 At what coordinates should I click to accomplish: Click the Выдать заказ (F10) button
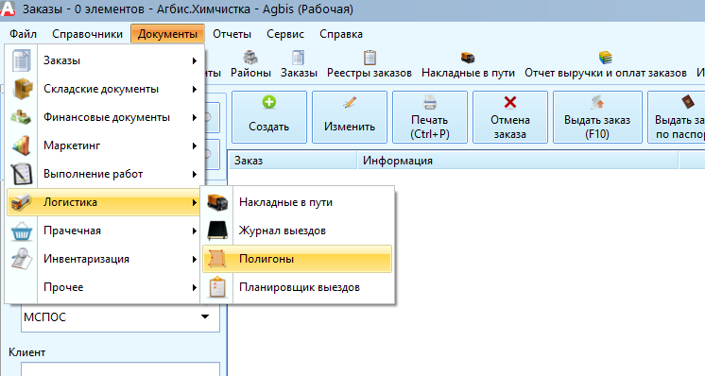point(597,117)
